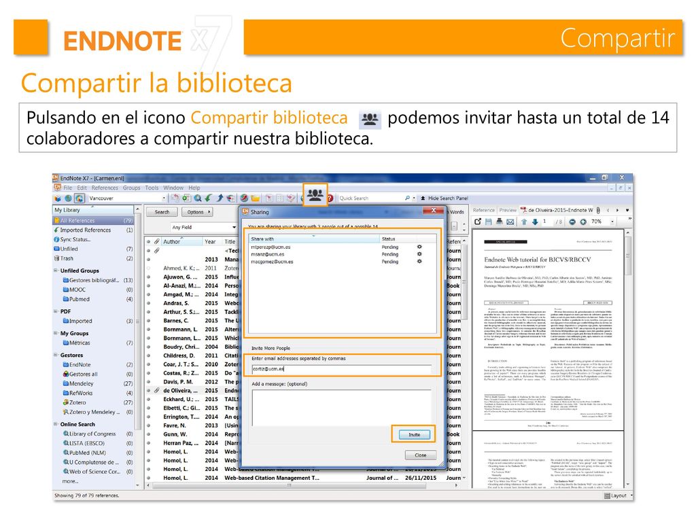Viewport: 696px width, 522px height.
Task: Click the attach file paperclip in the preview tabs
Action: tap(598, 211)
